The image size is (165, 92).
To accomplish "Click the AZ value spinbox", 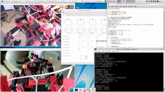I will tap(99, 35).
